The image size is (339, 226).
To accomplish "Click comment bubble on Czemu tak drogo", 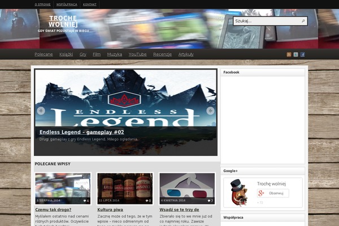I will [x=86, y=201].
